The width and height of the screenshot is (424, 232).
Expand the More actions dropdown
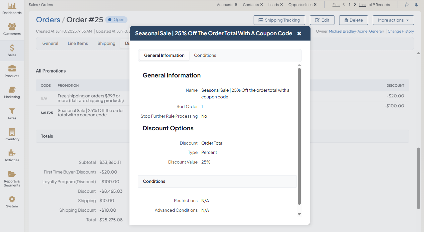pos(393,20)
